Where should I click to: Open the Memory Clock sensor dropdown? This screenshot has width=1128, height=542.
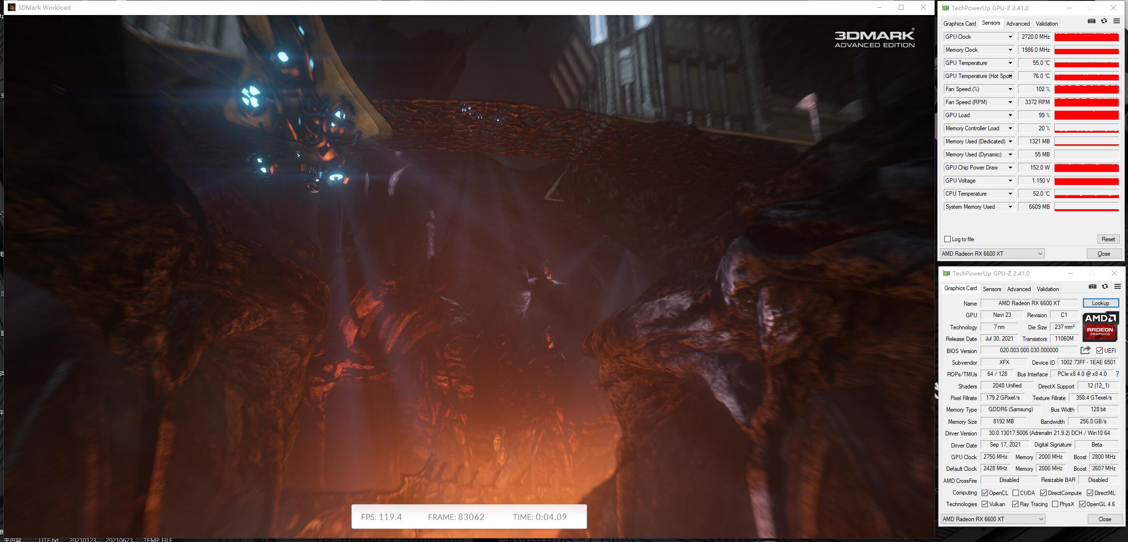(x=1010, y=50)
